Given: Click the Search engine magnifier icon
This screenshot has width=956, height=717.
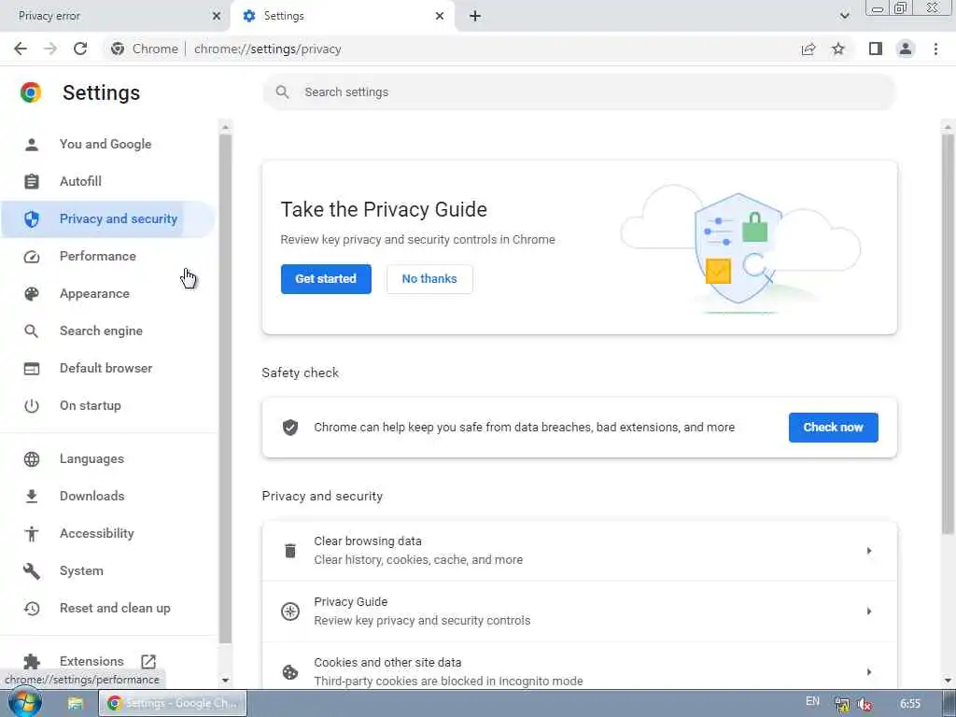Looking at the screenshot, I should [x=32, y=331].
